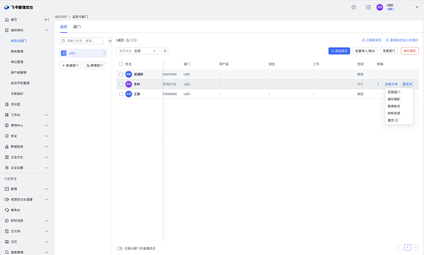The image size is (424, 255).
Task: Choose 暂停帐号 from the dropdown menu
Action: coord(394,106)
